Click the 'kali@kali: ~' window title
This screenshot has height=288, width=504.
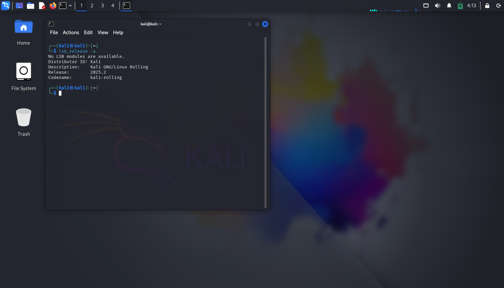tap(151, 24)
